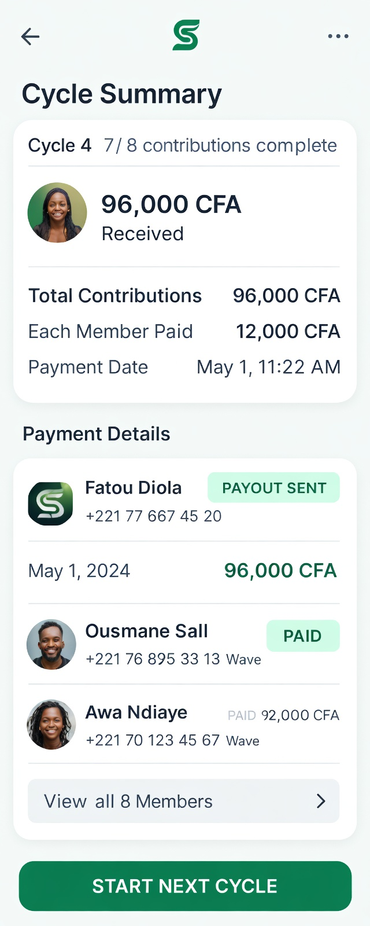Tap Awa Ndiaye's avatar photo

pyautogui.click(x=51, y=725)
